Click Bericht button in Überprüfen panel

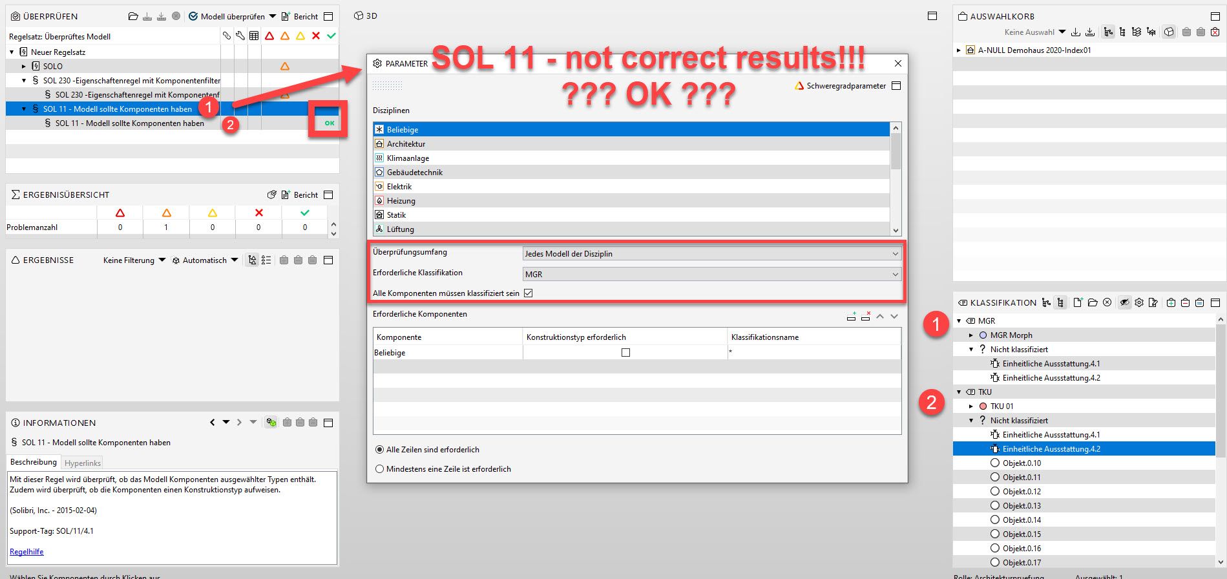click(x=300, y=16)
